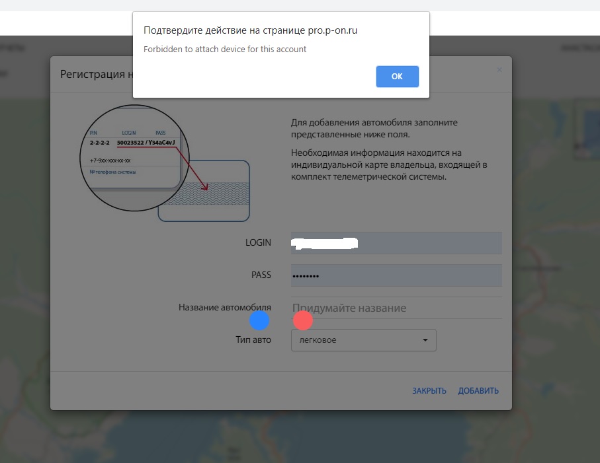Screen dimensions: 600x463
Task: Open the 'Тип авто' dropdown showing 'легковое'
Action: click(x=363, y=340)
